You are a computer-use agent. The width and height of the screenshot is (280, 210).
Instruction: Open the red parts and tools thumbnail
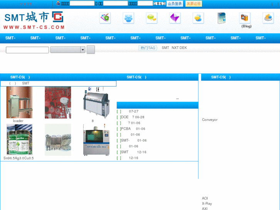coord(58,102)
